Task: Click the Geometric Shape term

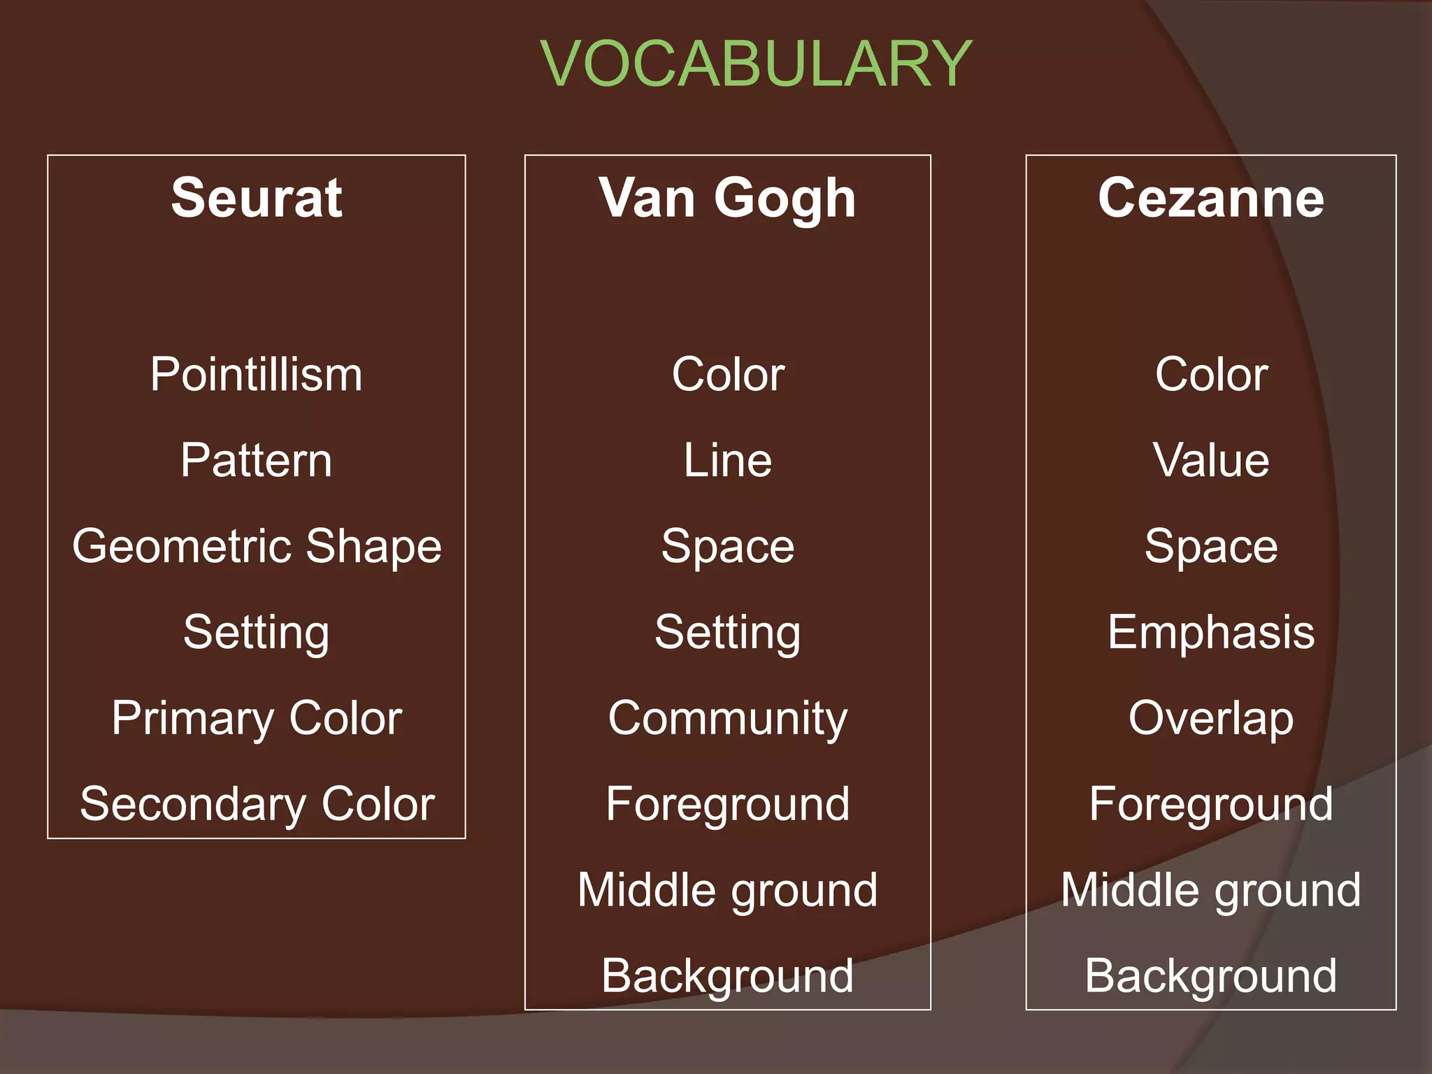Action: click(257, 547)
